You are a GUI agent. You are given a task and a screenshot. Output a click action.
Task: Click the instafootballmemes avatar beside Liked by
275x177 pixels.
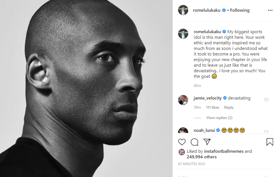(182, 152)
